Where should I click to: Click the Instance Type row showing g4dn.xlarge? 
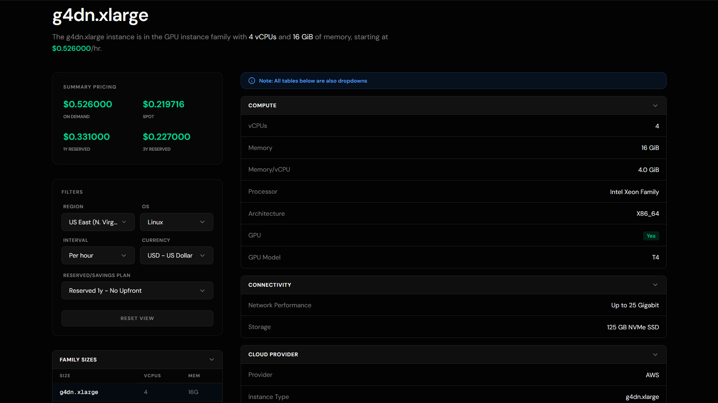coord(453,396)
